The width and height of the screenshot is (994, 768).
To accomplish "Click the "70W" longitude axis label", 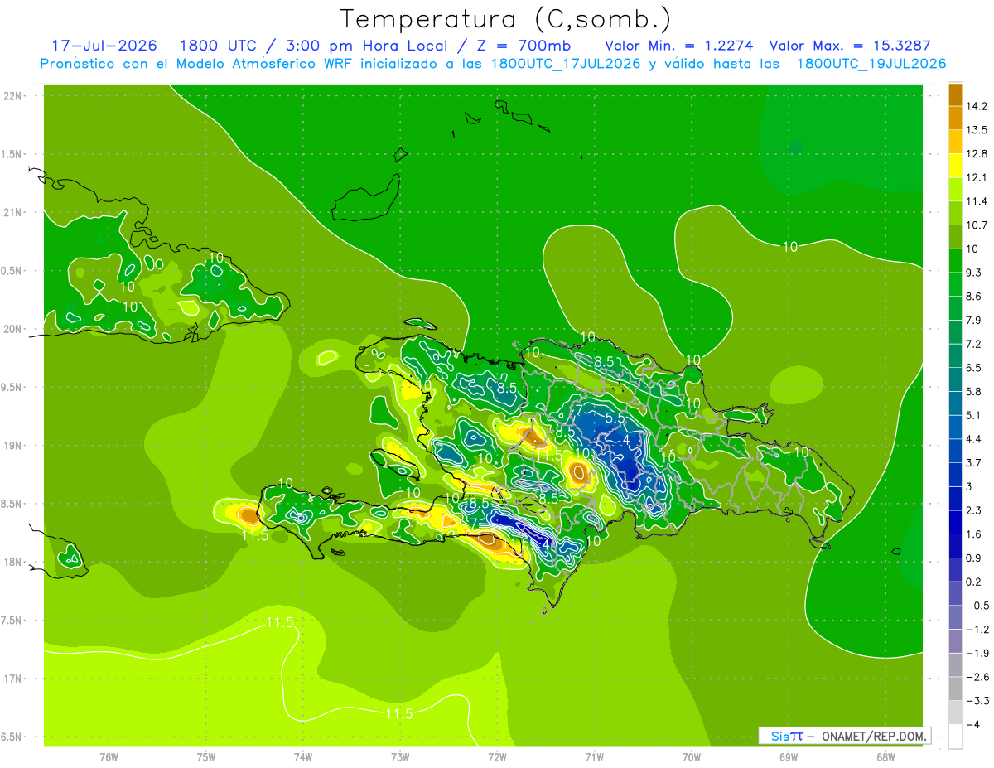I will coord(692,757).
